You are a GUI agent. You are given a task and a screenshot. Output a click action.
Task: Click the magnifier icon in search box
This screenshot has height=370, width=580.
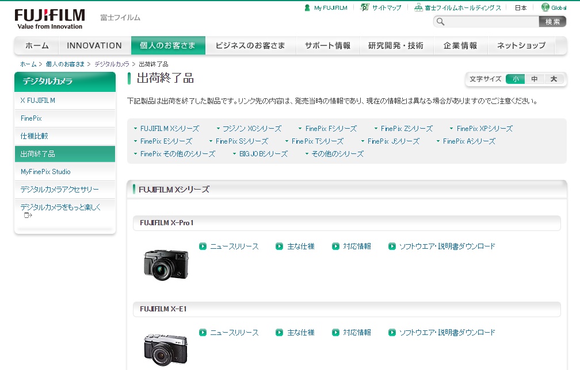(x=440, y=22)
